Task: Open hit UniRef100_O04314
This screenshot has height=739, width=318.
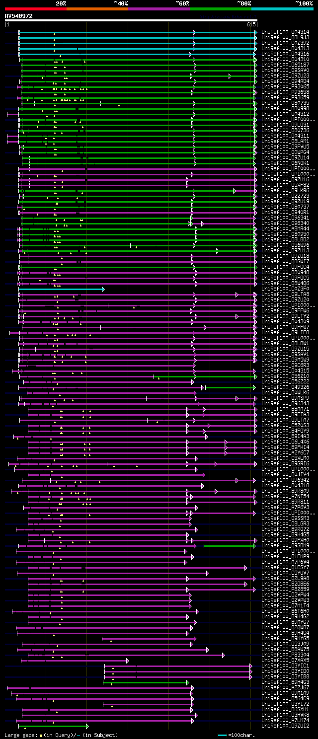Action: [x=285, y=32]
